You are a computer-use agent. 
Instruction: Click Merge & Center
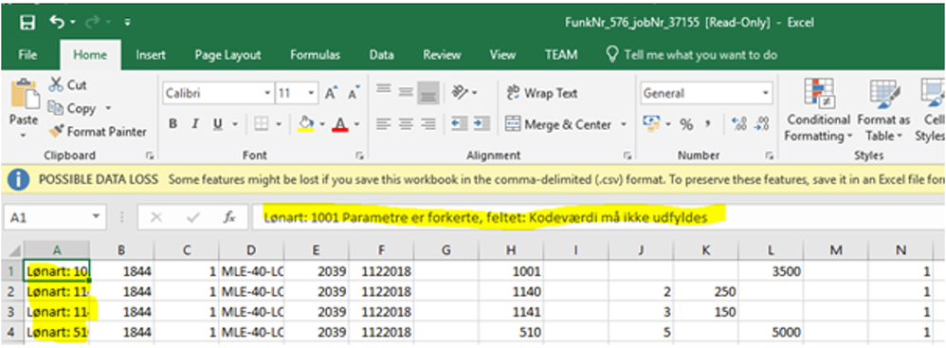coord(558,125)
